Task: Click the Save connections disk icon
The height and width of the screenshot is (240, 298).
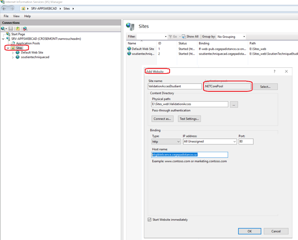Action: 11,29
